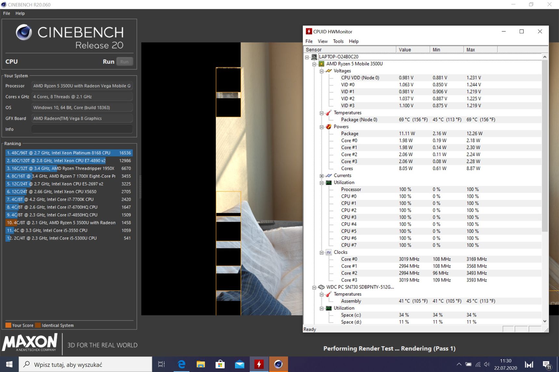Click the Voltages lightning bolt icon
The width and height of the screenshot is (559, 372).
pyautogui.click(x=329, y=71)
